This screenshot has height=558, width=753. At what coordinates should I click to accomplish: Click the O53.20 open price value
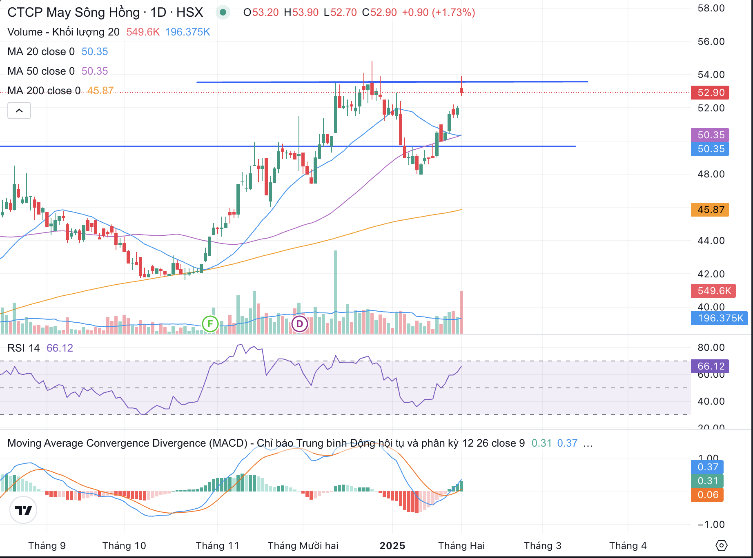pyautogui.click(x=261, y=12)
